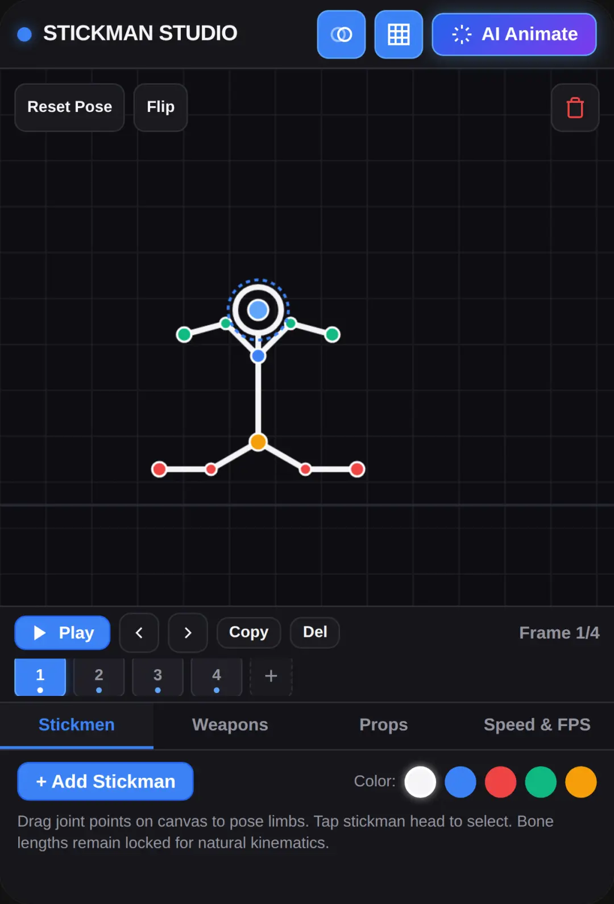Image resolution: width=614 pixels, height=904 pixels.
Task: Click the left green hand joint
Action: [184, 334]
